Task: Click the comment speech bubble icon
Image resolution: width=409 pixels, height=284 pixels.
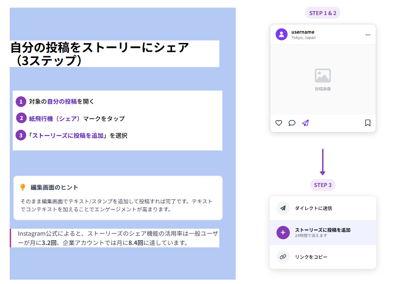Action: pos(292,123)
